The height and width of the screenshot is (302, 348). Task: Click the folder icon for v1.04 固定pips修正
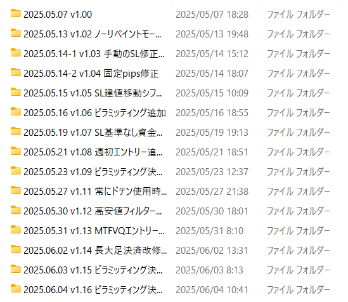pyautogui.click(x=16, y=72)
